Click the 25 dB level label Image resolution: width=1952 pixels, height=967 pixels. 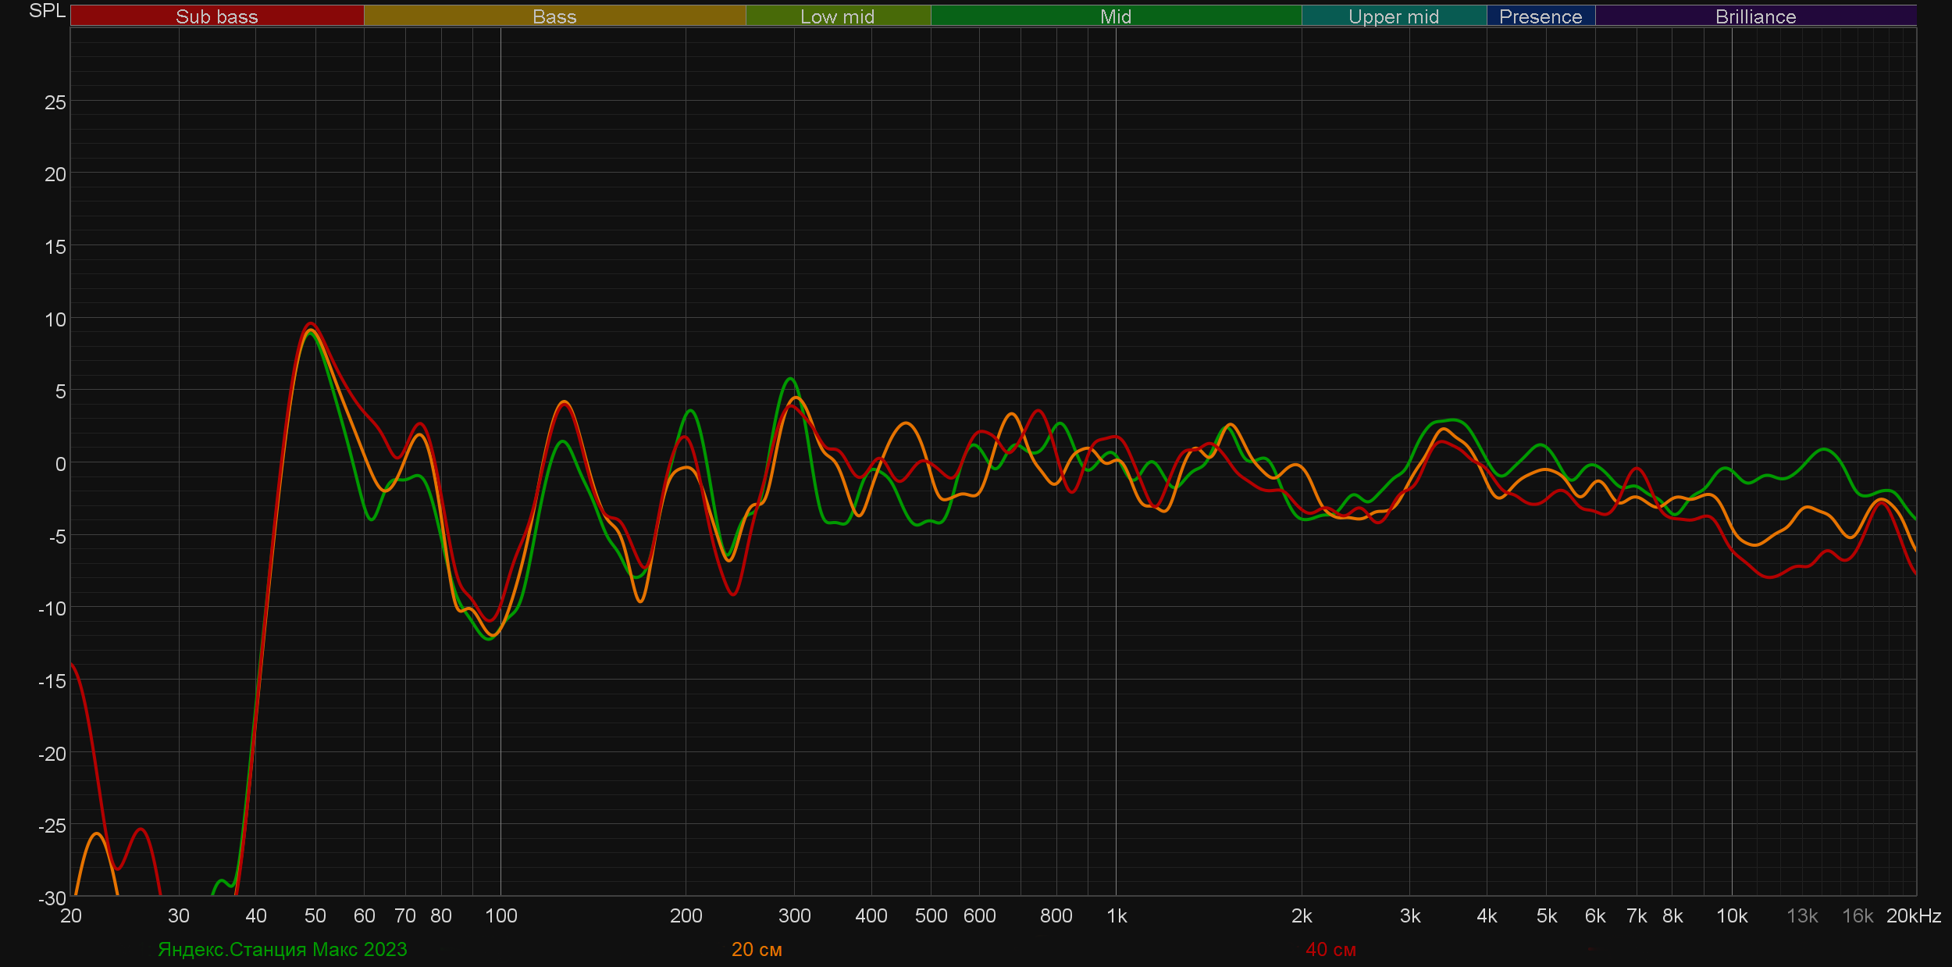(x=55, y=102)
